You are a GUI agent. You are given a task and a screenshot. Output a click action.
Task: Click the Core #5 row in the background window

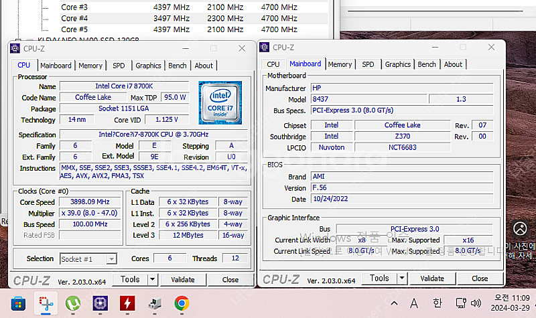pos(194,29)
